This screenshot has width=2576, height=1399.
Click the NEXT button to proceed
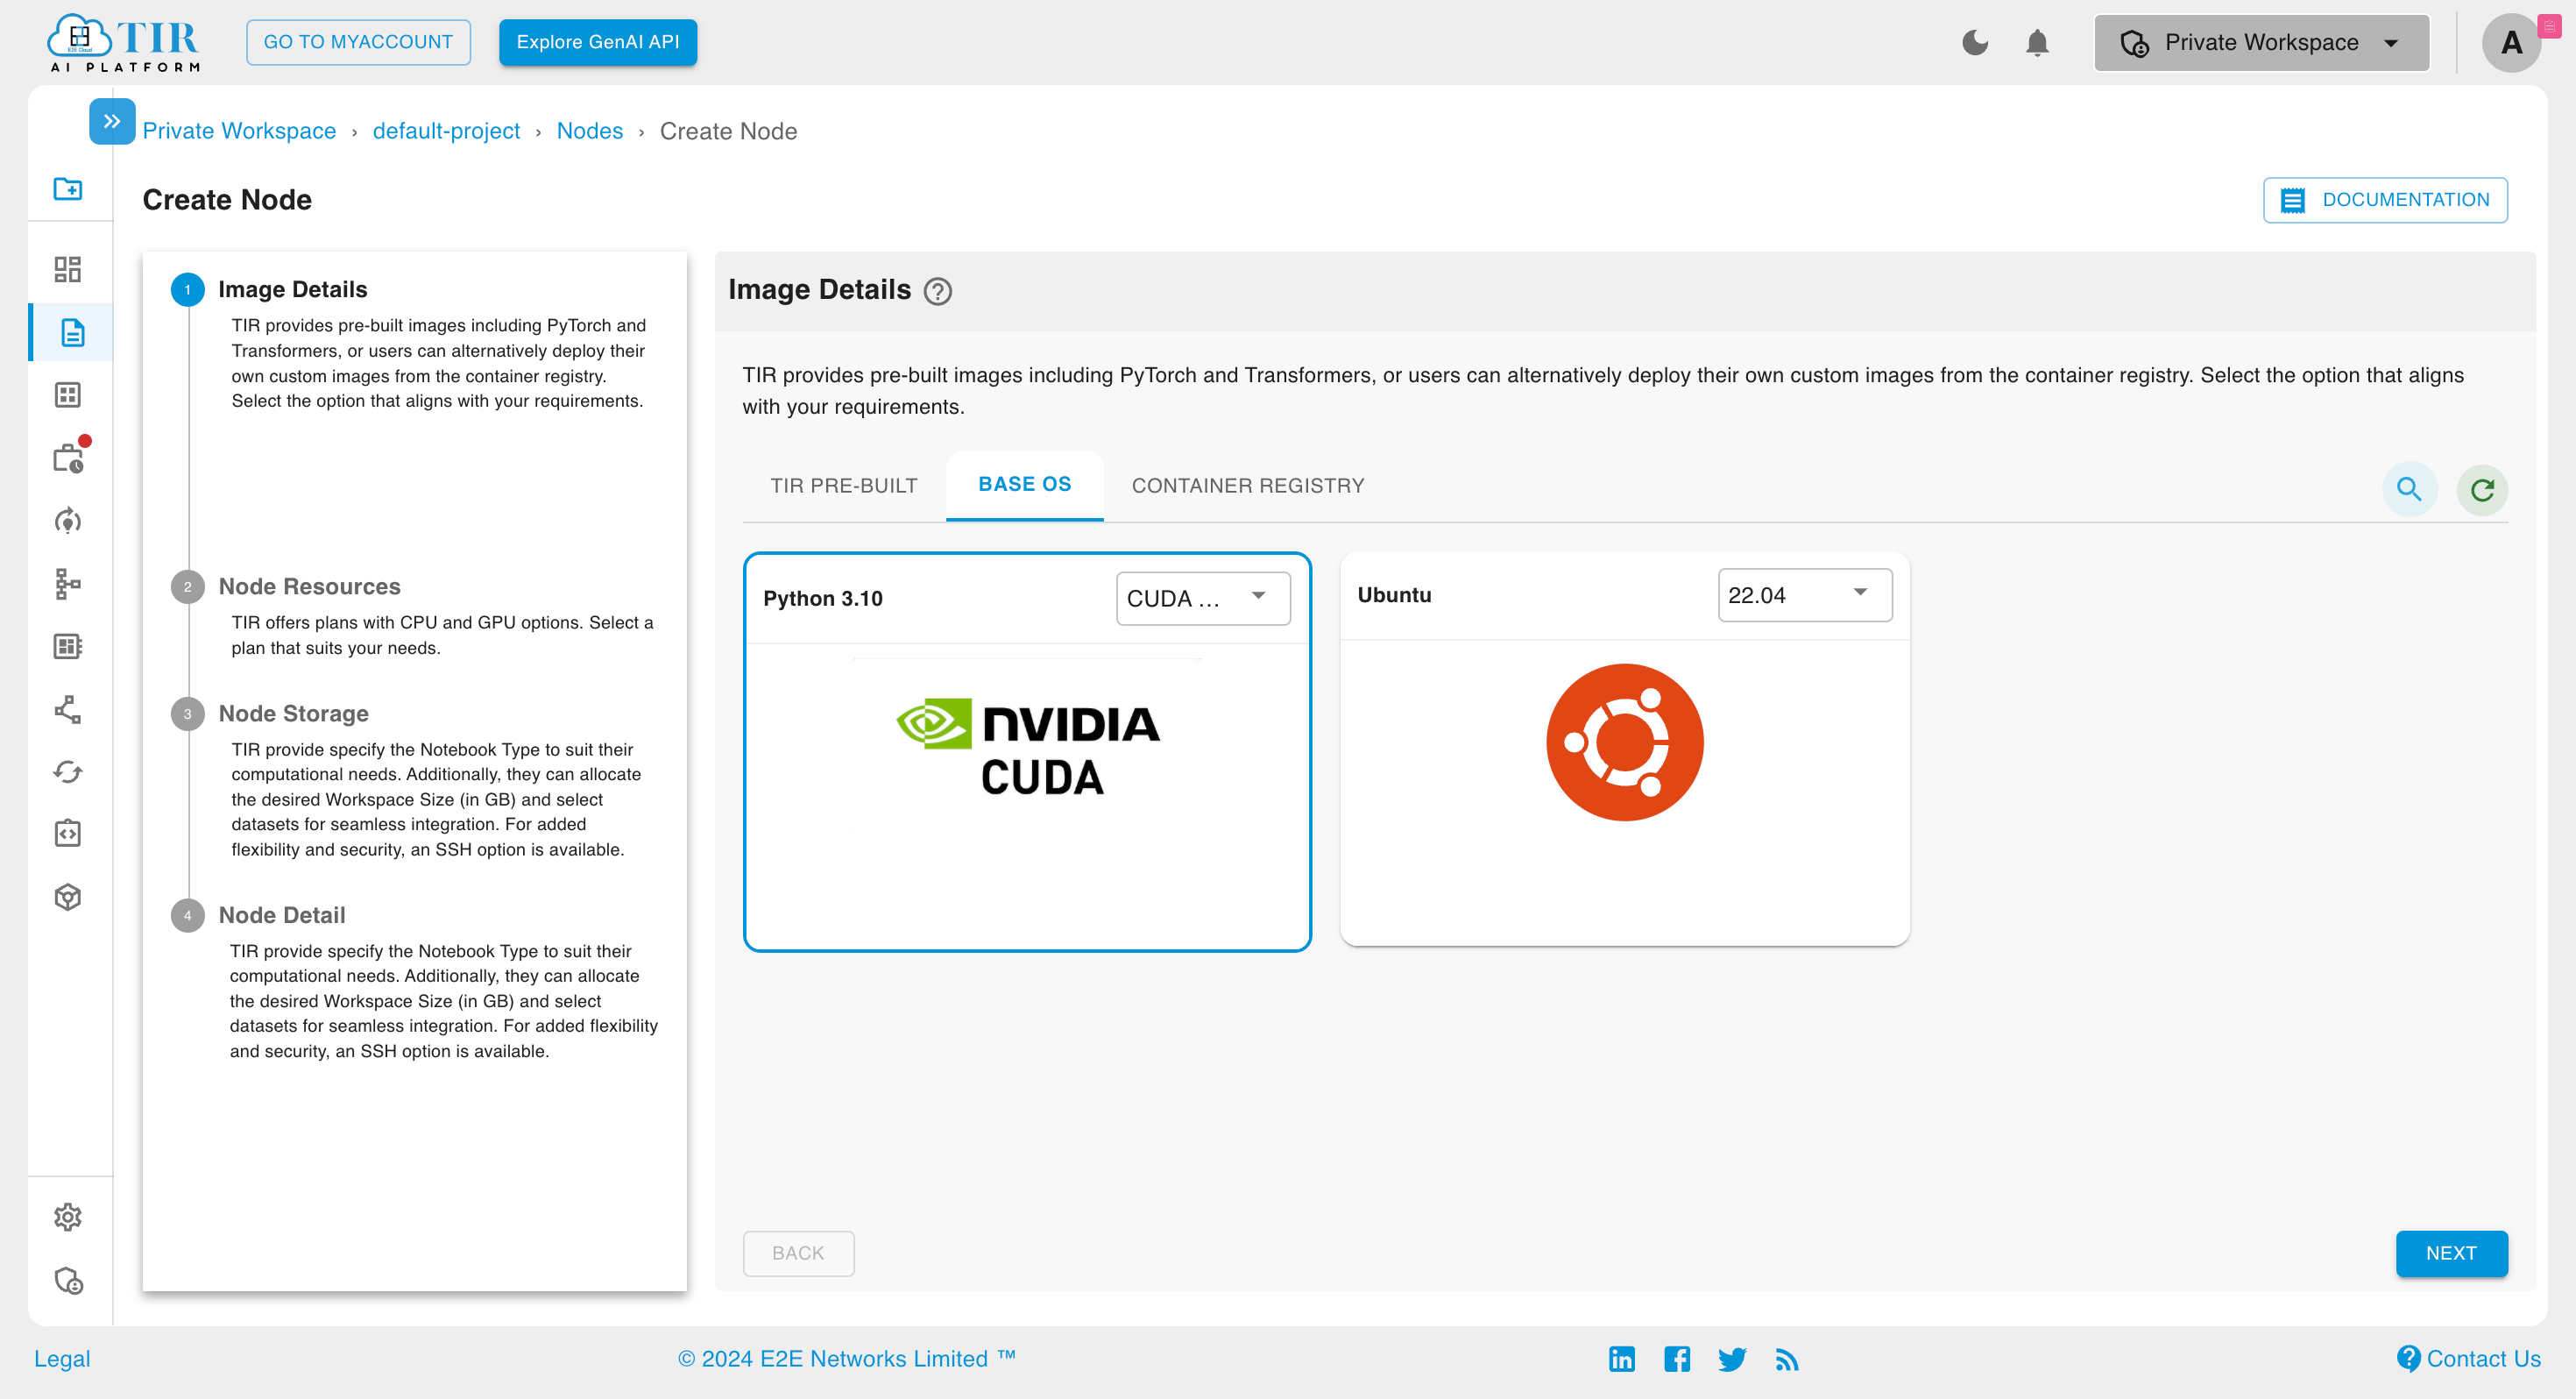click(x=2453, y=1253)
